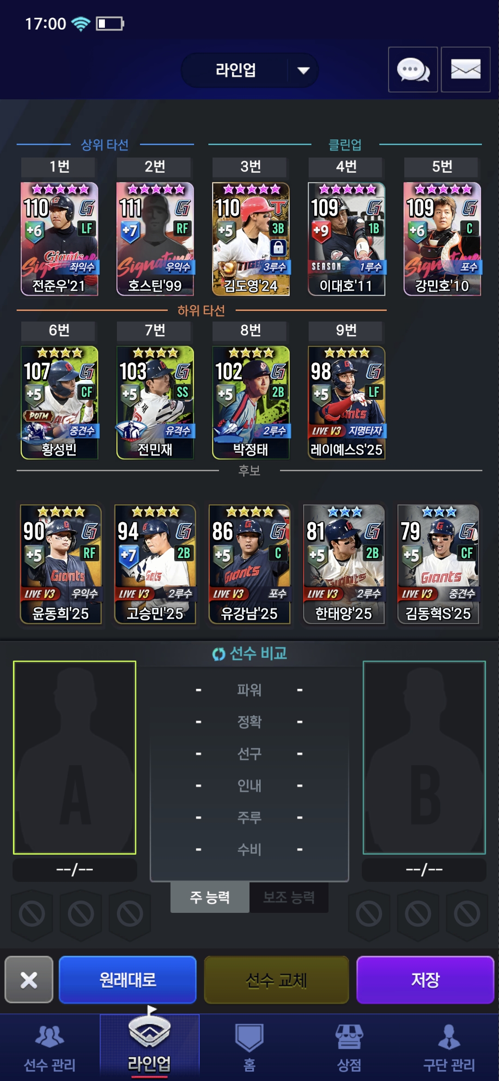Select empty comparison slot B

(424, 758)
